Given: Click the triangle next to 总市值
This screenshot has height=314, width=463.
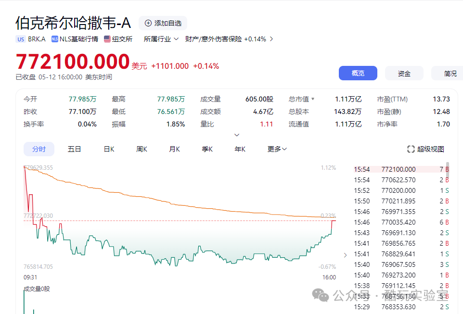Looking at the screenshot, I should (x=313, y=99).
